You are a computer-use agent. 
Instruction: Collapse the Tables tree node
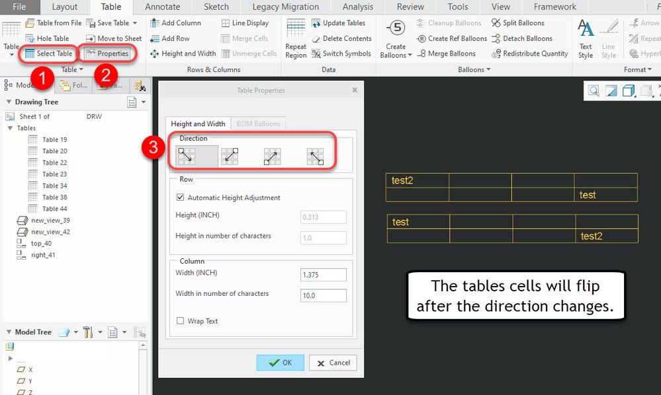tap(10, 128)
